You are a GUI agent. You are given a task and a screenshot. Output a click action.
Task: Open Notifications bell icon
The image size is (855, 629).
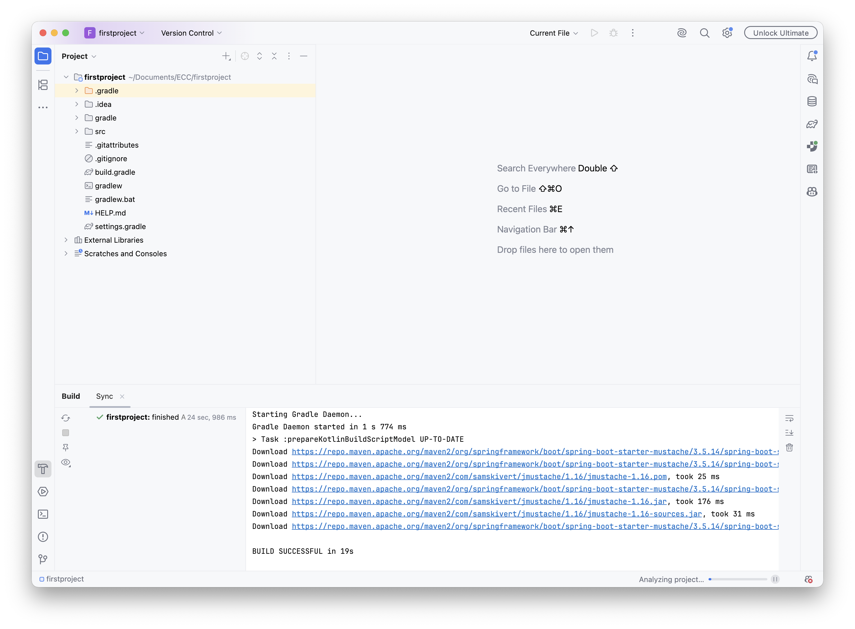pos(812,56)
